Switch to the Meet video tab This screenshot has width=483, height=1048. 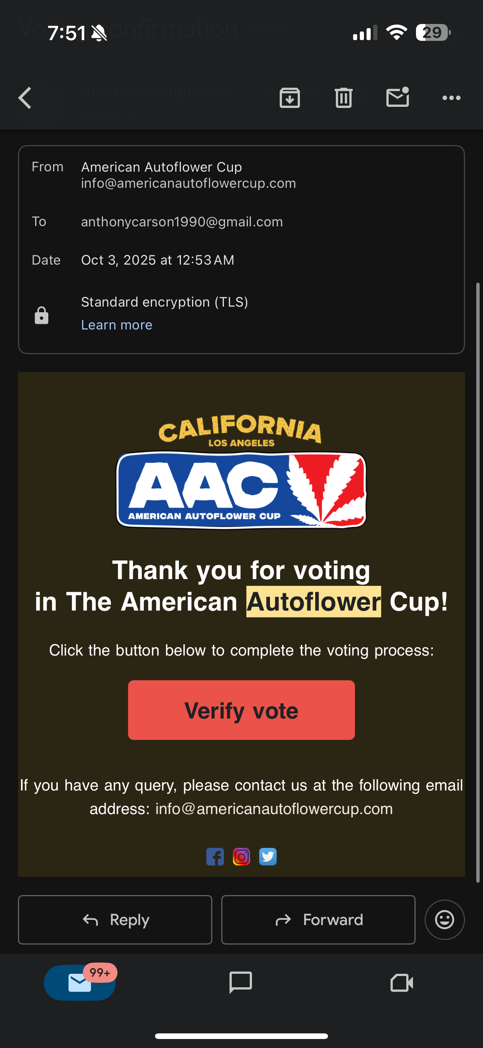402,983
